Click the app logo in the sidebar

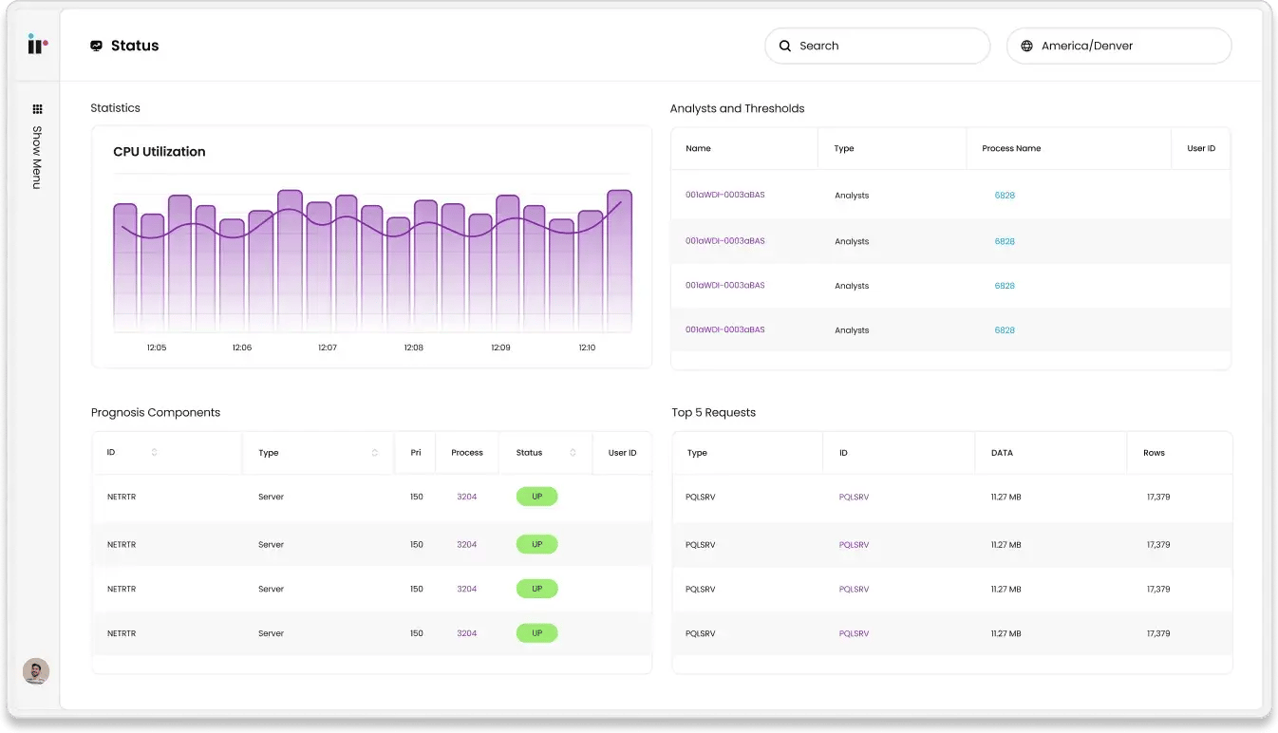click(37, 45)
